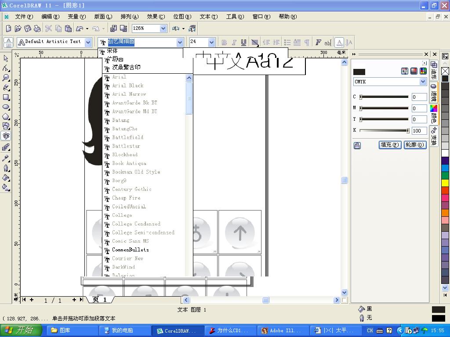450x337 pixels.
Task: Select the Freehand drawing tool
Action: [6, 88]
